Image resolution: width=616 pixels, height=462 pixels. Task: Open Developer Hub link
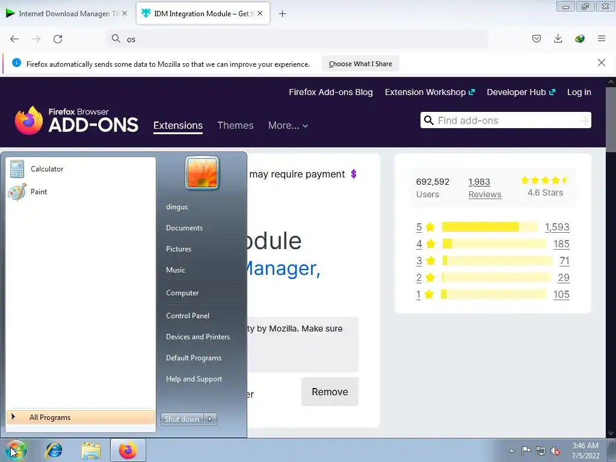click(x=521, y=92)
